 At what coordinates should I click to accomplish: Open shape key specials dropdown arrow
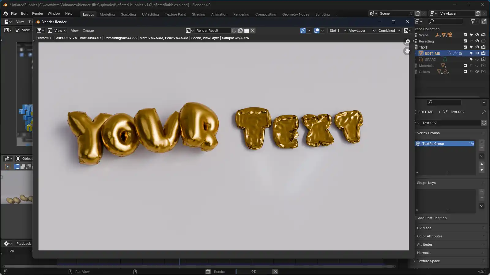(x=482, y=206)
